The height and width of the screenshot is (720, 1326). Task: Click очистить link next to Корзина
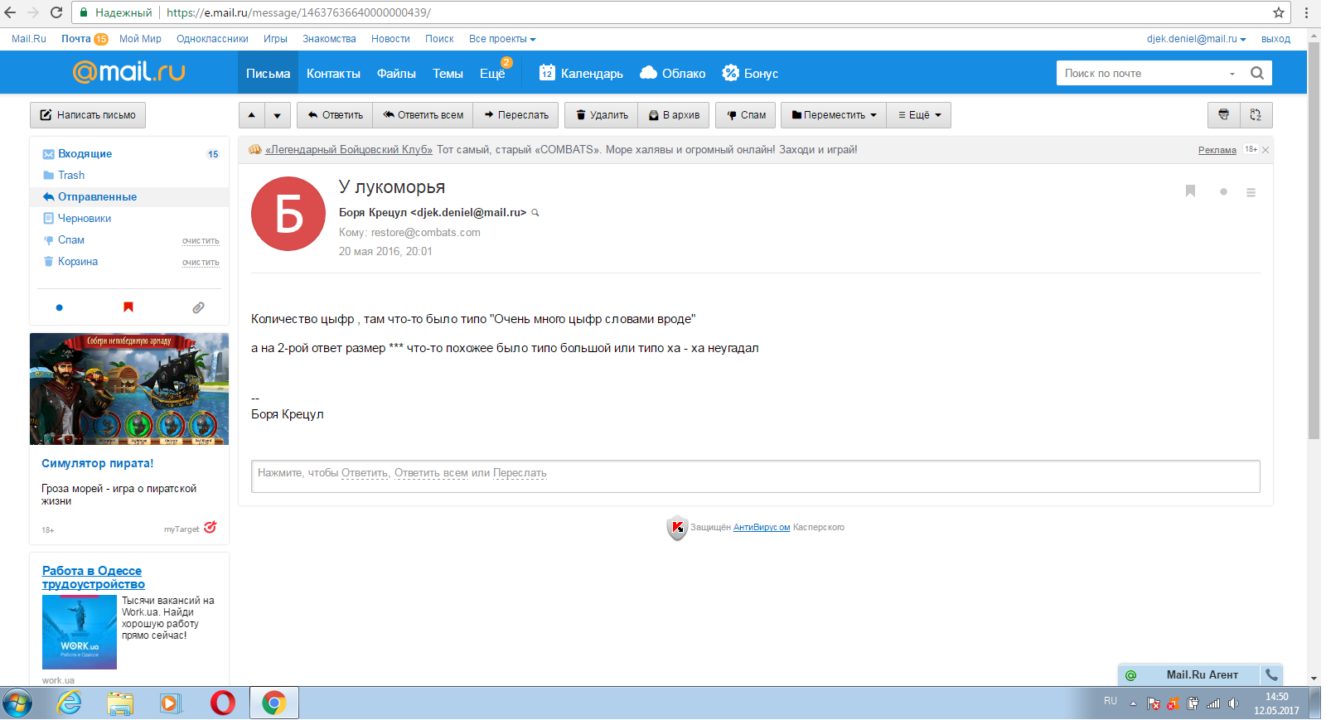coord(201,263)
